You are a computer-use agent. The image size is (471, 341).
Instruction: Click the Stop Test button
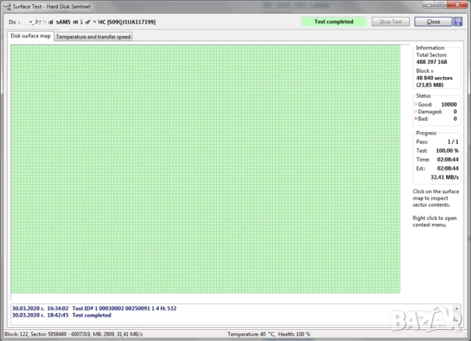(x=390, y=22)
